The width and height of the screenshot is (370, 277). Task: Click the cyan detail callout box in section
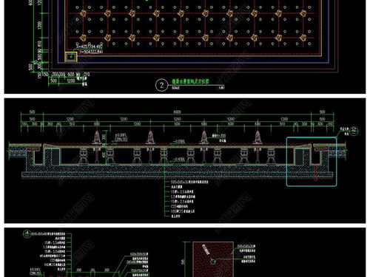pos(312,162)
